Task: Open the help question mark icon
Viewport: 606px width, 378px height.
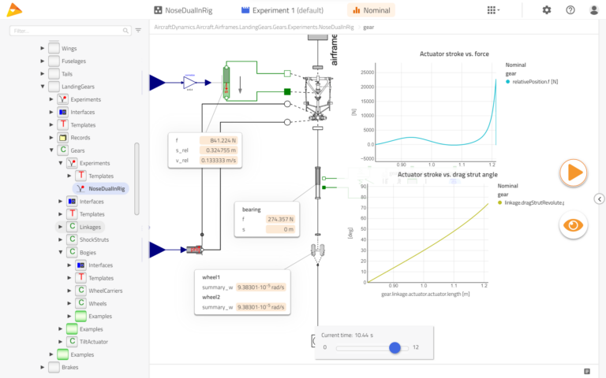Action: coord(570,10)
